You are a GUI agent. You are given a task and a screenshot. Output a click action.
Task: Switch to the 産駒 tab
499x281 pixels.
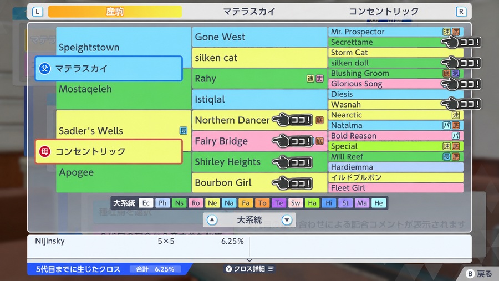point(115,12)
